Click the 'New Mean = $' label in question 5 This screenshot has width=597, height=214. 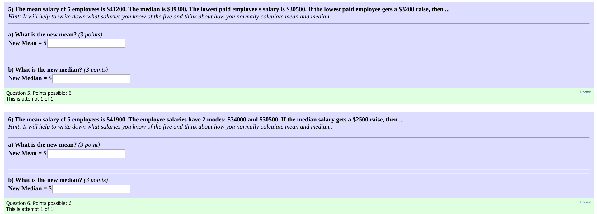27,43
